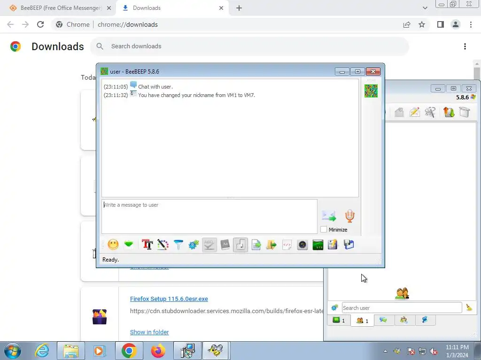Click the user avatar in chat sidebar

coord(371,91)
